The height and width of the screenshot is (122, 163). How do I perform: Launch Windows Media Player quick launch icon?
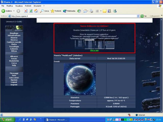[x=35, y=120]
